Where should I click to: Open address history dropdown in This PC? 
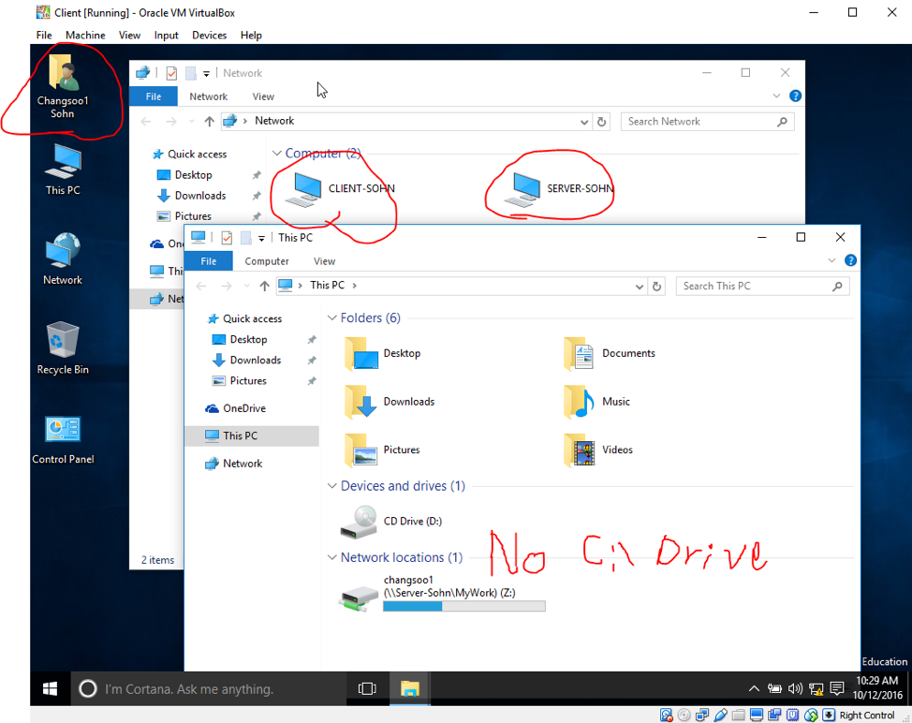(640, 287)
